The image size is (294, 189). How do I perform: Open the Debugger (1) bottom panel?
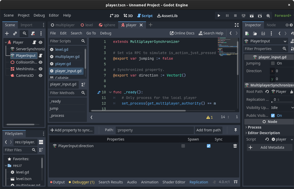pyautogui.click(x=82, y=182)
